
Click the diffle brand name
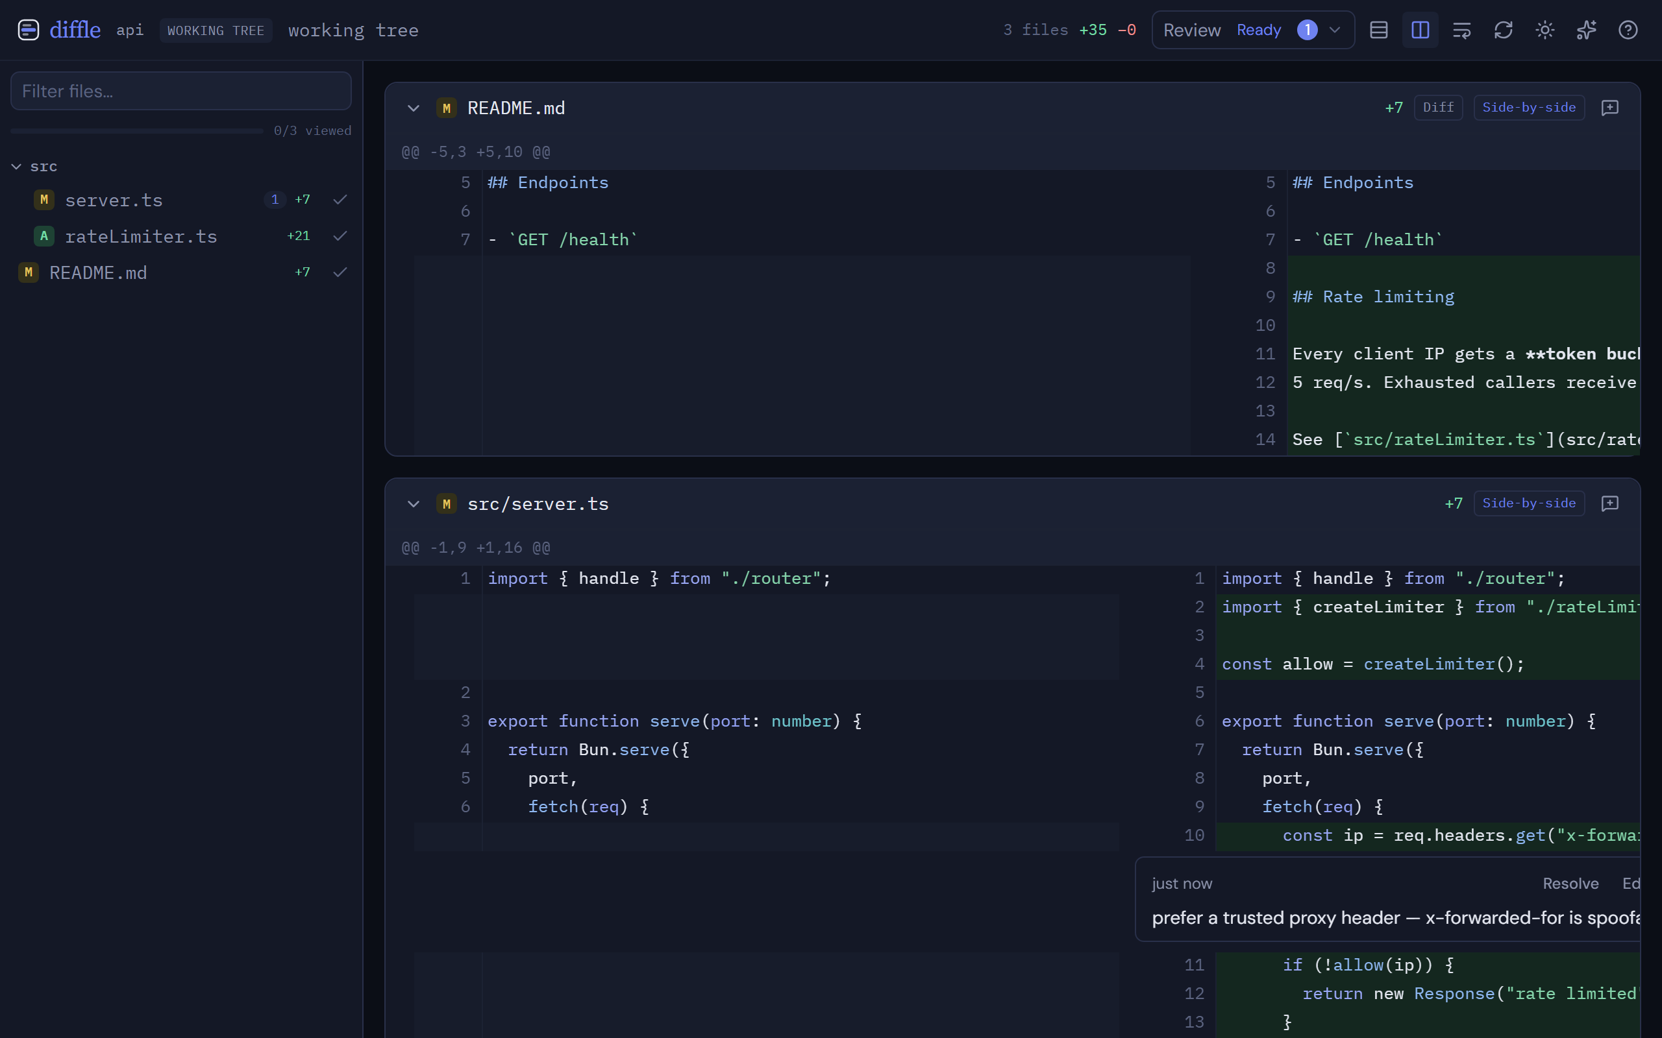tap(75, 30)
